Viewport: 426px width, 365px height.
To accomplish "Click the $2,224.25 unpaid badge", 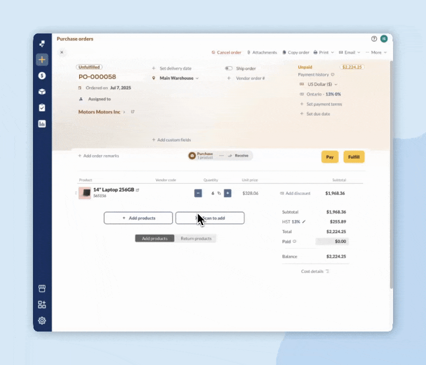I will coord(352,67).
